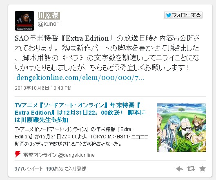
Task: View the 377リツイート retweet count
Action: (29, 169)
